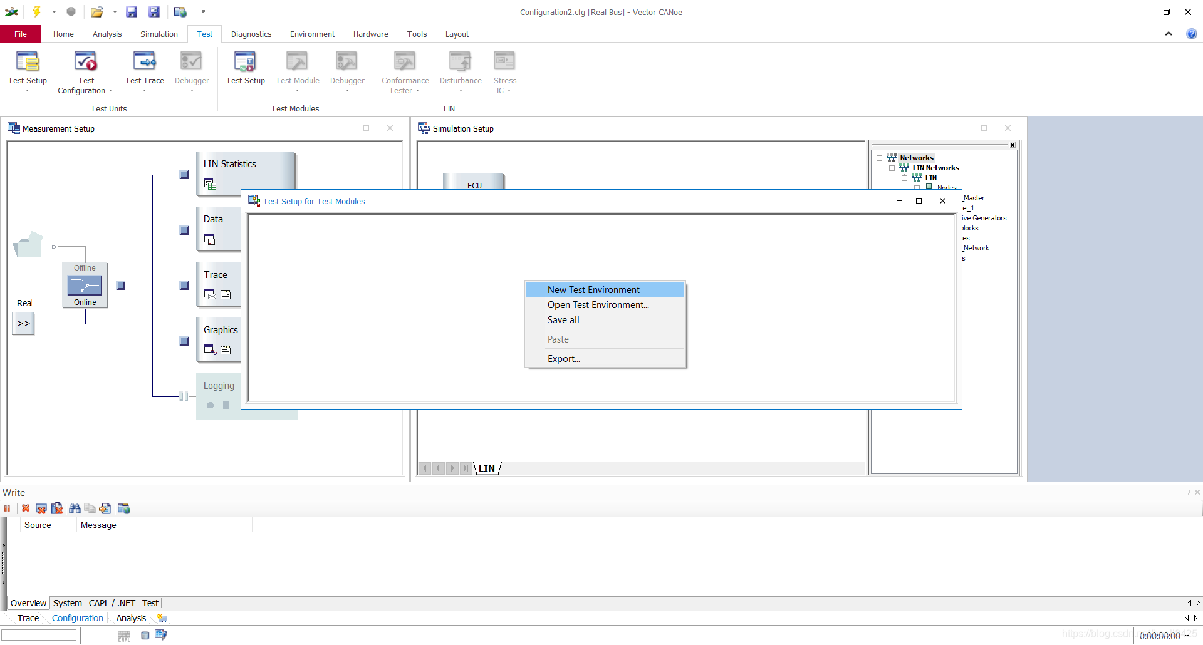Click the LIN Statistics block icon
The height and width of the screenshot is (645, 1203).
click(x=210, y=184)
